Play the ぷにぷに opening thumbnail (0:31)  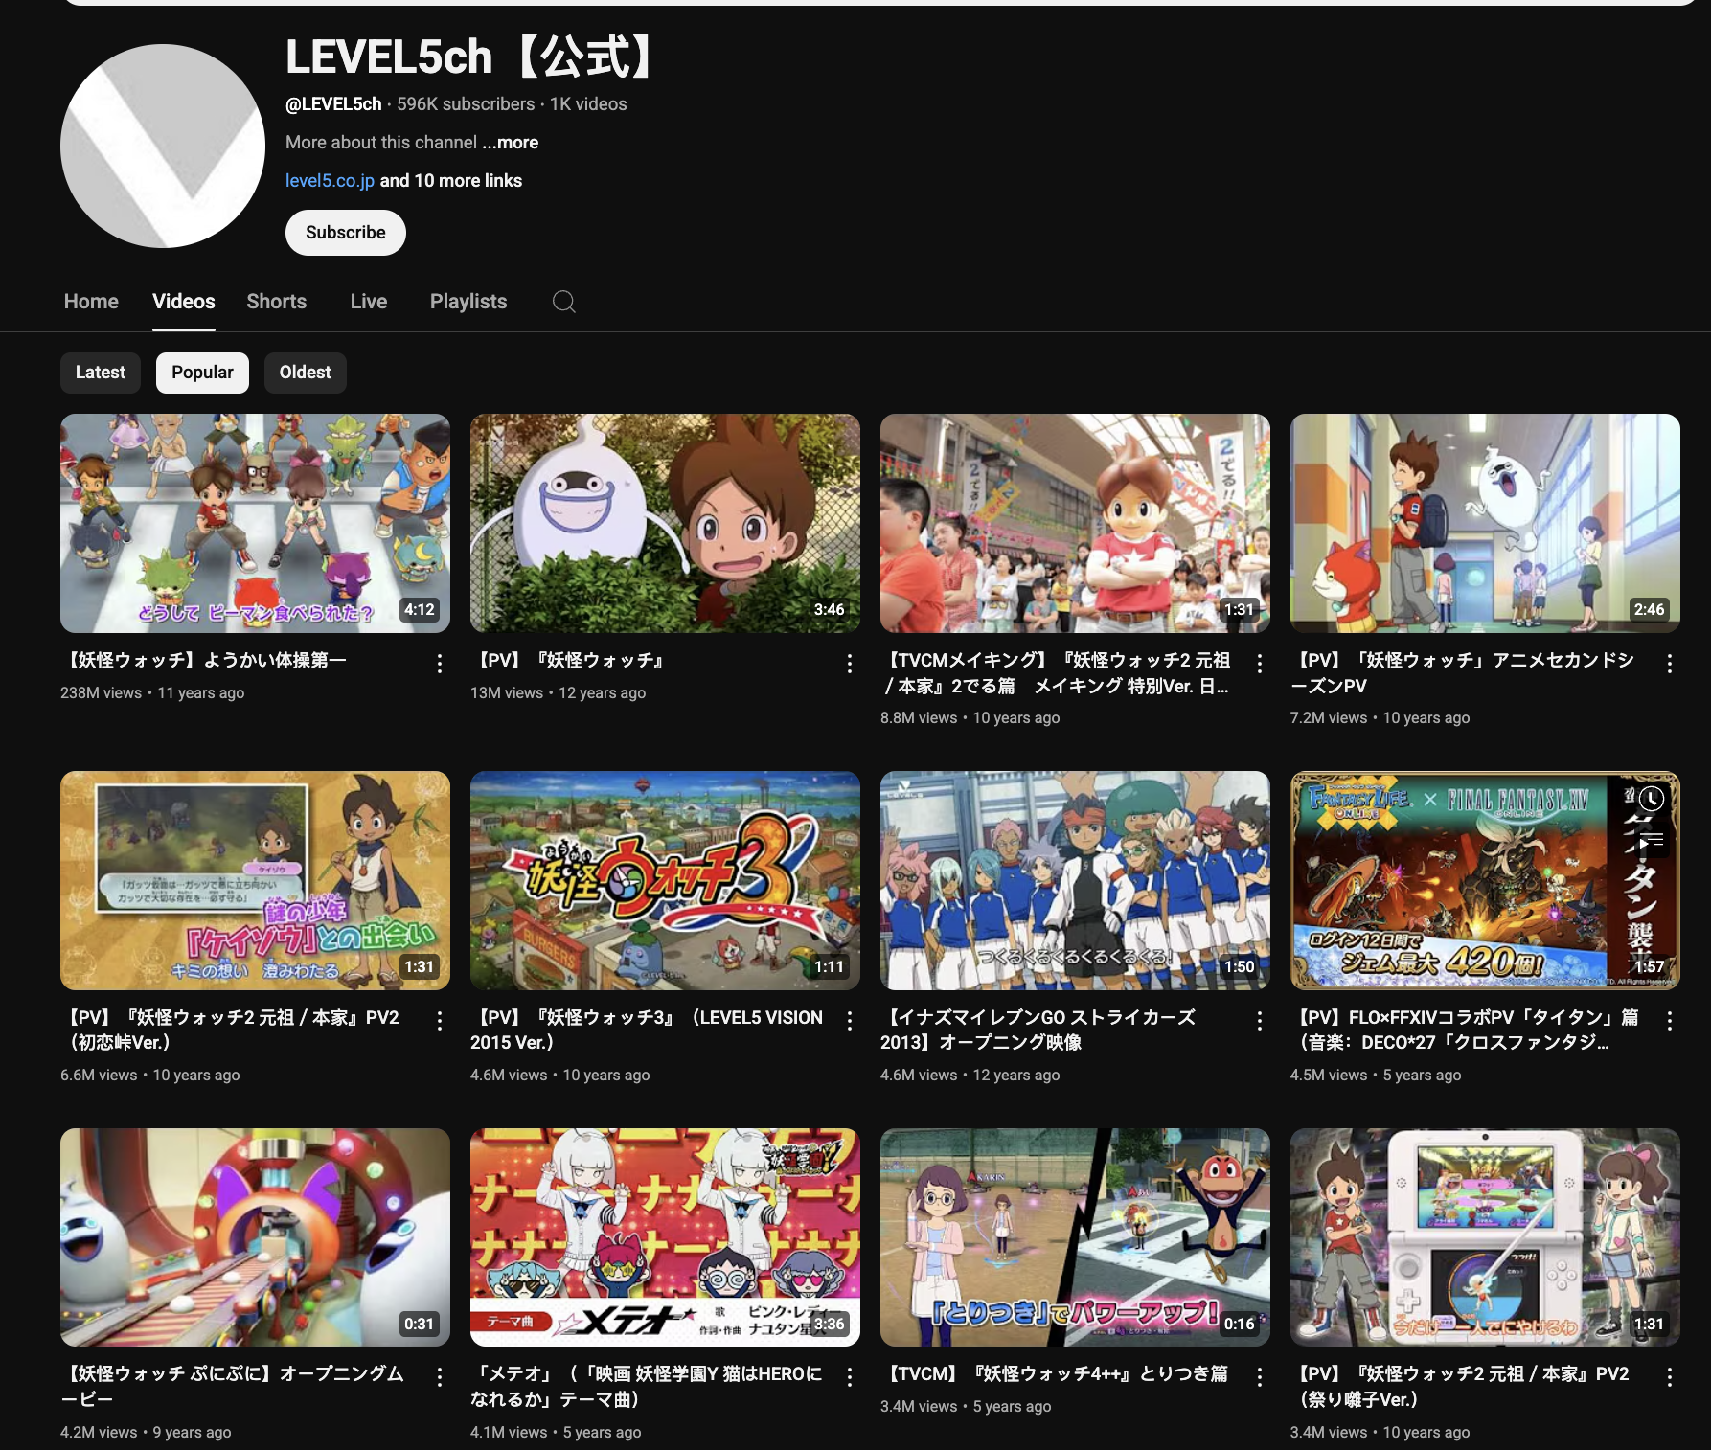click(255, 1237)
